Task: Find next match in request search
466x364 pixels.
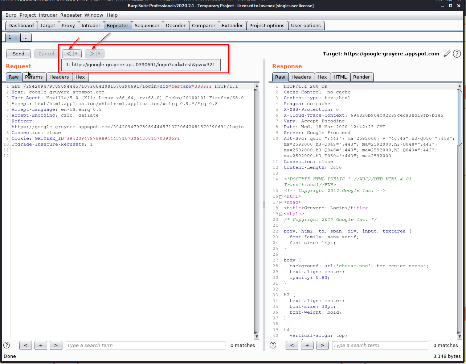Action: [56, 345]
